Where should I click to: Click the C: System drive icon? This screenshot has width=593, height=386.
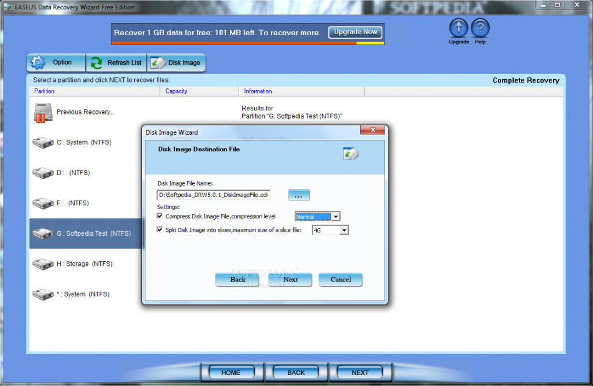tap(43, 143)
